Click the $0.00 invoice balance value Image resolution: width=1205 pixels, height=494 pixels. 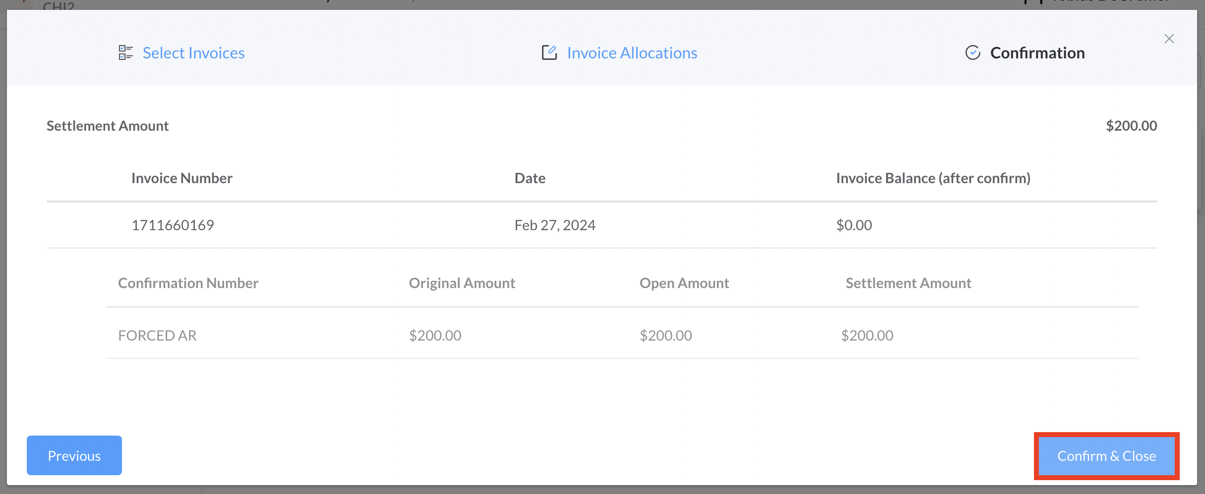(853, 225)
